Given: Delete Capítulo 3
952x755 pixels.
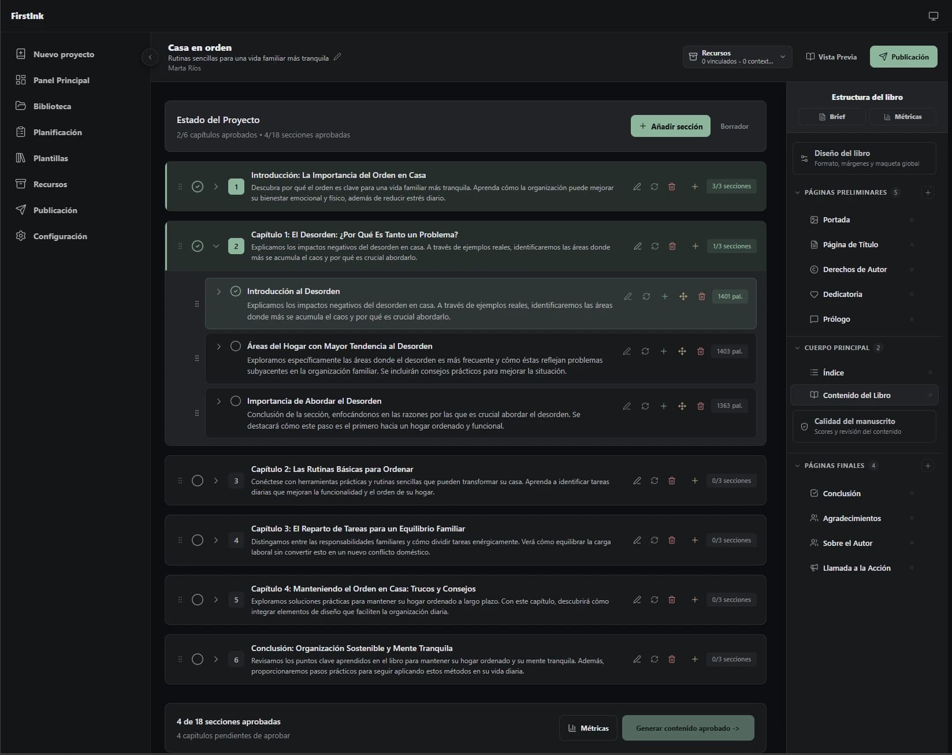Looking at the screenshot, I should [x=672, y=540].
